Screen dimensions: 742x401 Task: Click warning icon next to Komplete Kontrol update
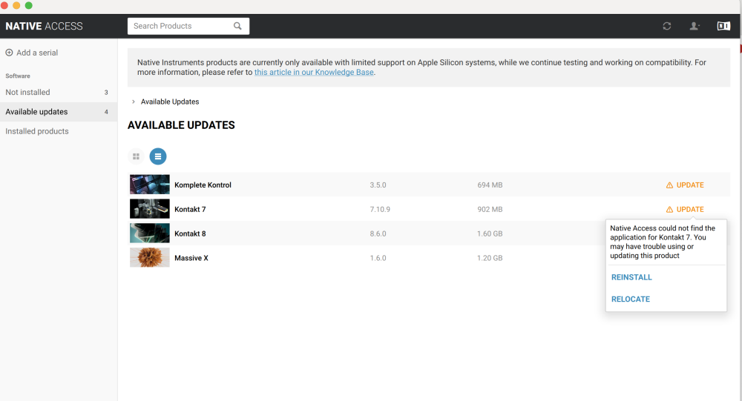(669, 185)
